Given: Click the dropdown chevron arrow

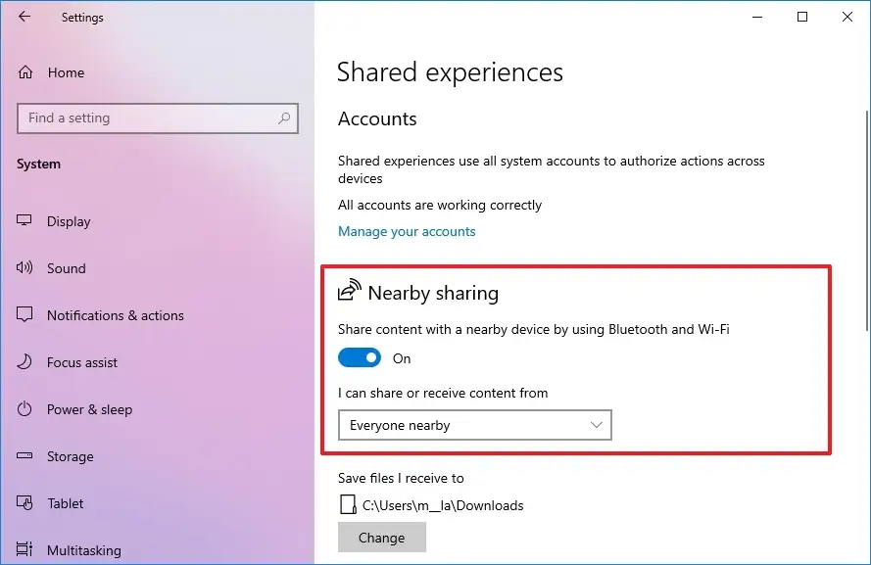Looking at the screenshot, I should [x=597, y=425].
